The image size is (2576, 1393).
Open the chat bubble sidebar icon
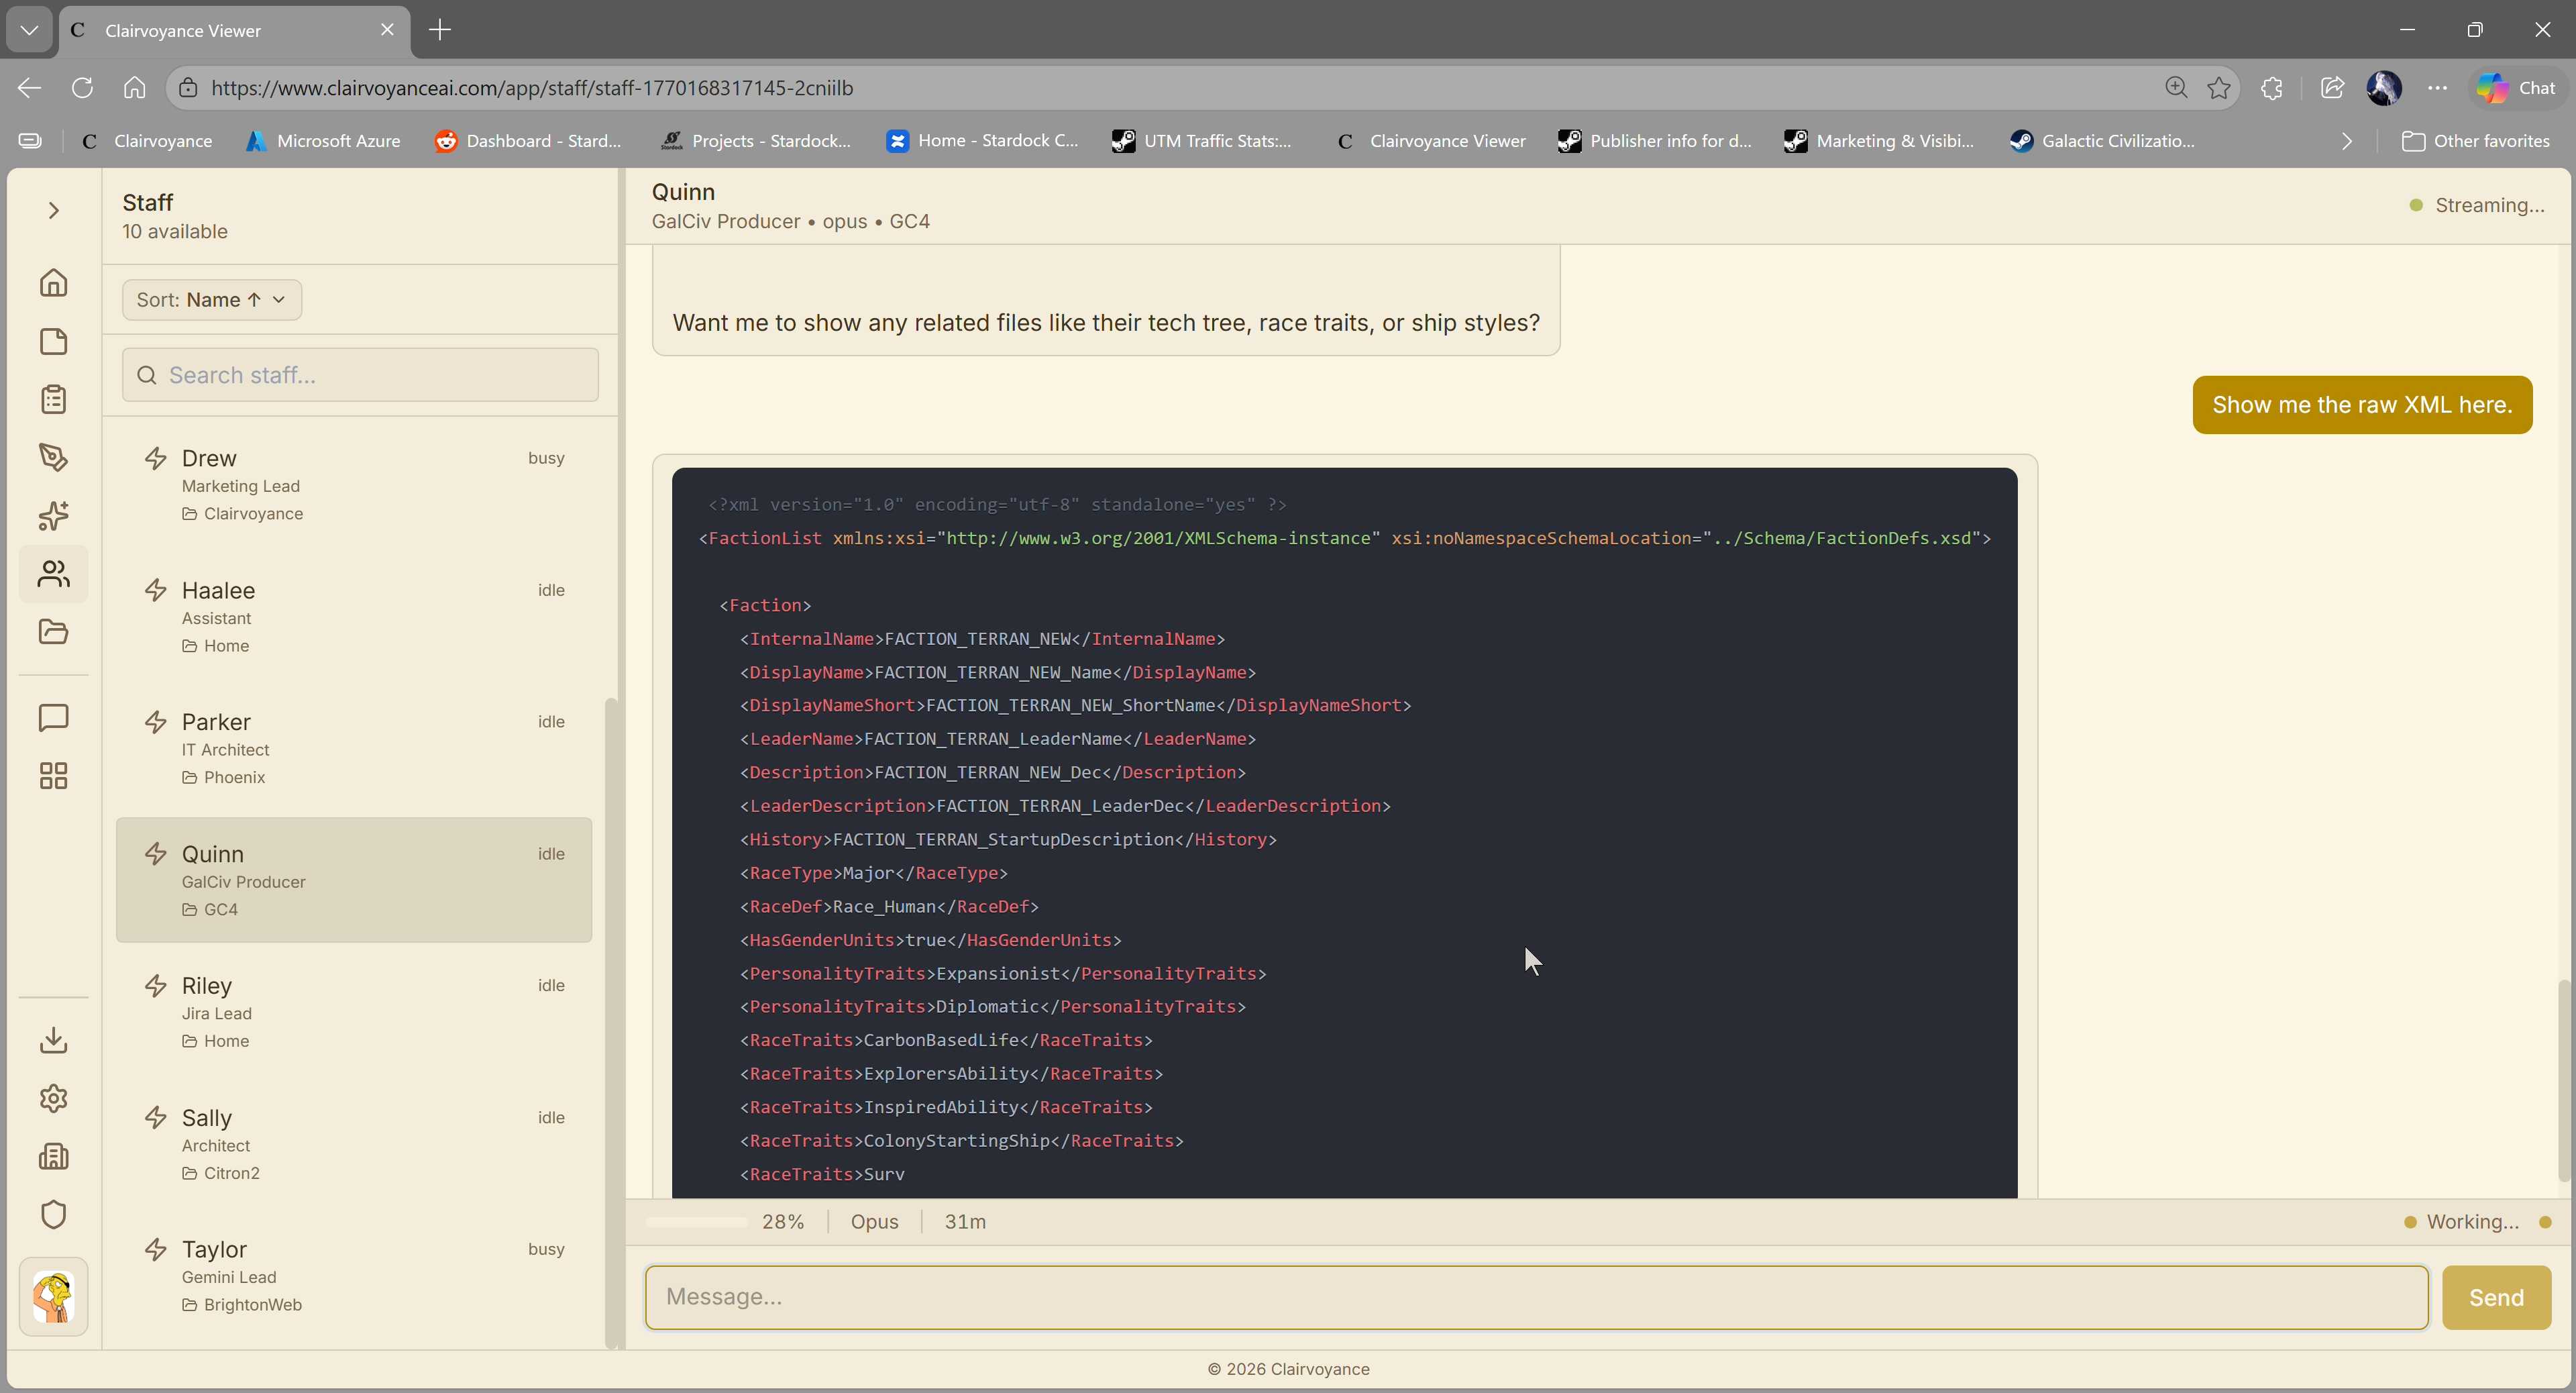[53, 718]
